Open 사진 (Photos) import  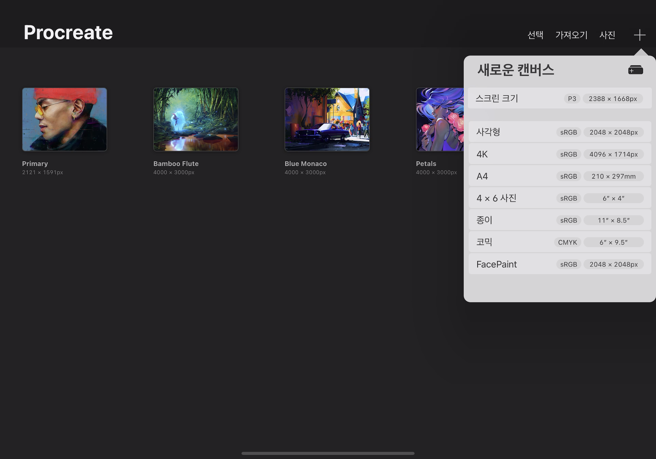coord(607,35)
